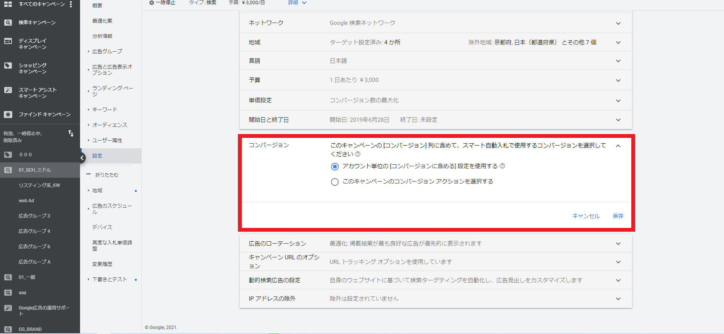The image size is (724, 334).
Task: Click the minus icon beside 折りたたむ
Action: click(88, 175)
